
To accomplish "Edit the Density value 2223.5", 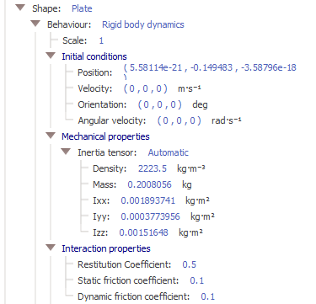I will [x=153, y=168].
